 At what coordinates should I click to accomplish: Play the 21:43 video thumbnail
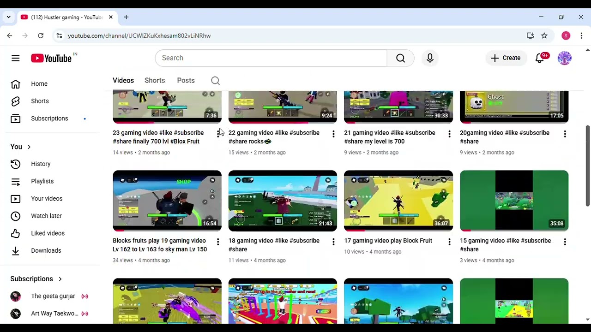283,201
